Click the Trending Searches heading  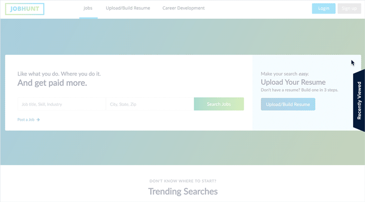183,192
